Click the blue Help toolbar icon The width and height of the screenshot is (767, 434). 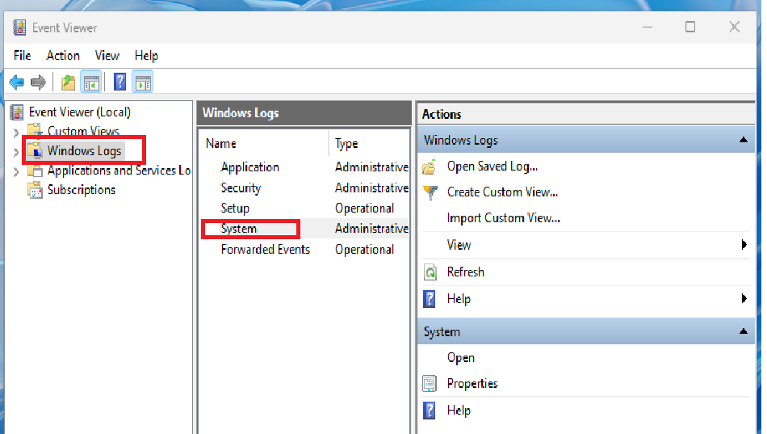(x=119, y=82)
